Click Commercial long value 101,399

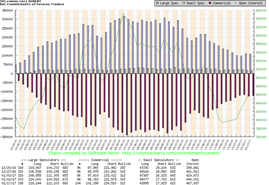tap(92, 183)
